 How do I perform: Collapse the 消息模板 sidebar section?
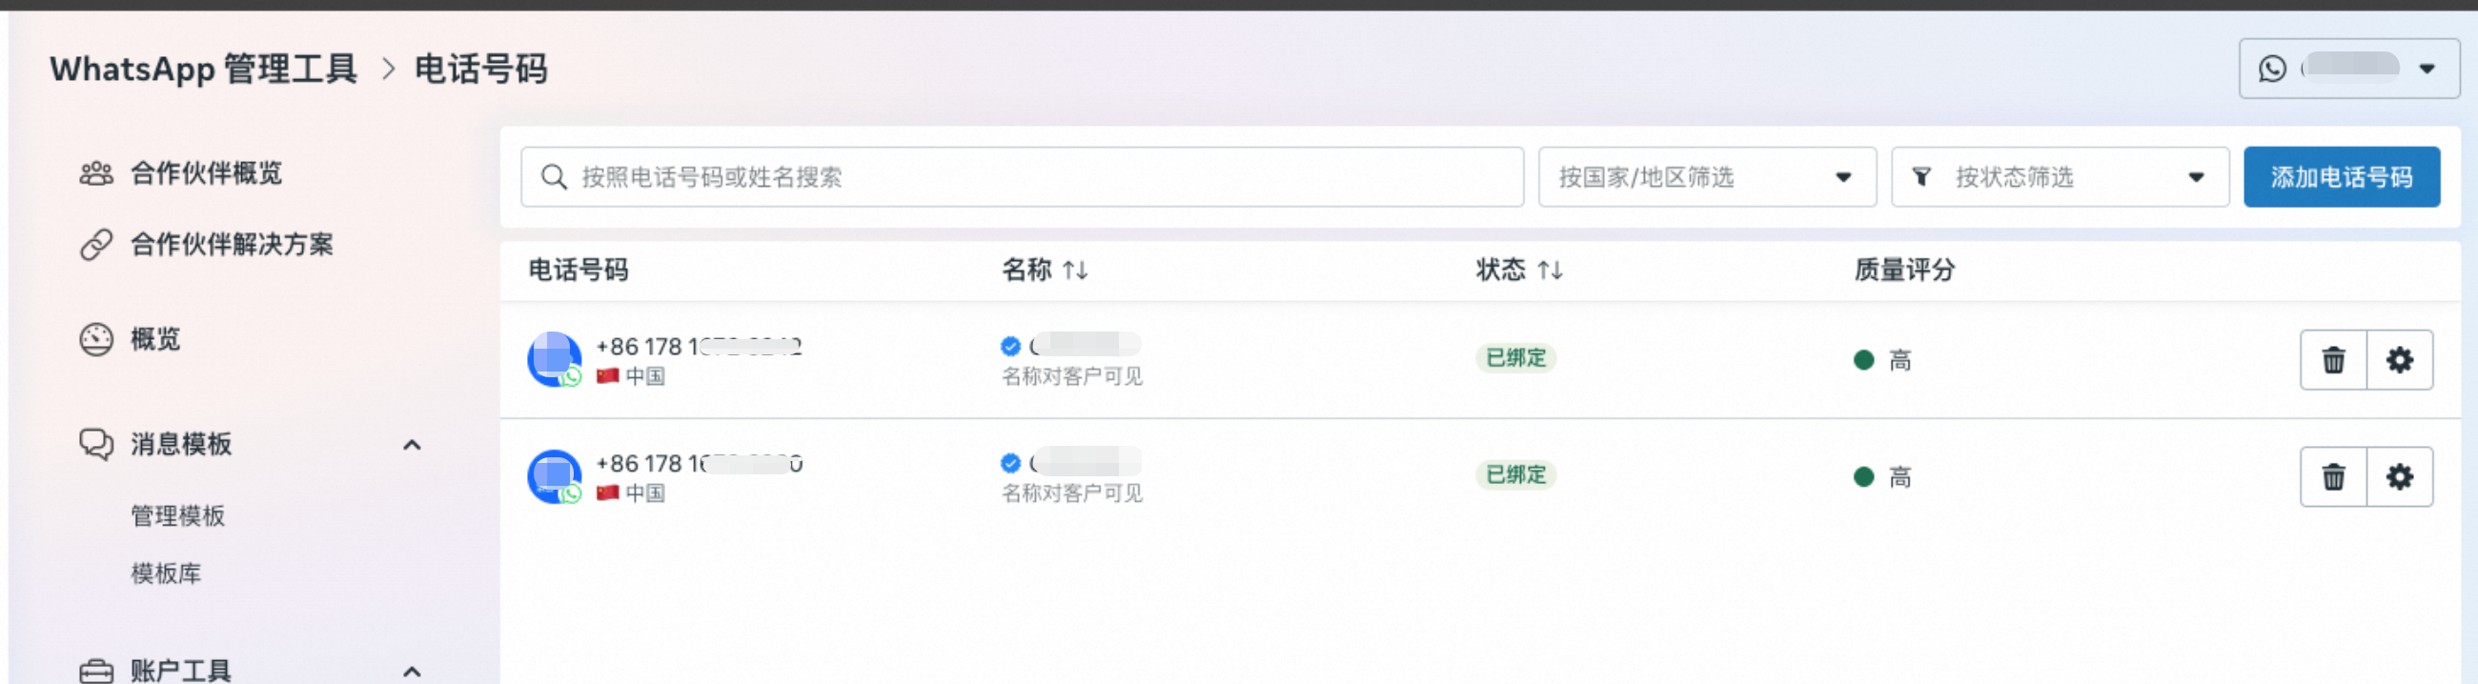coord(412,445)
